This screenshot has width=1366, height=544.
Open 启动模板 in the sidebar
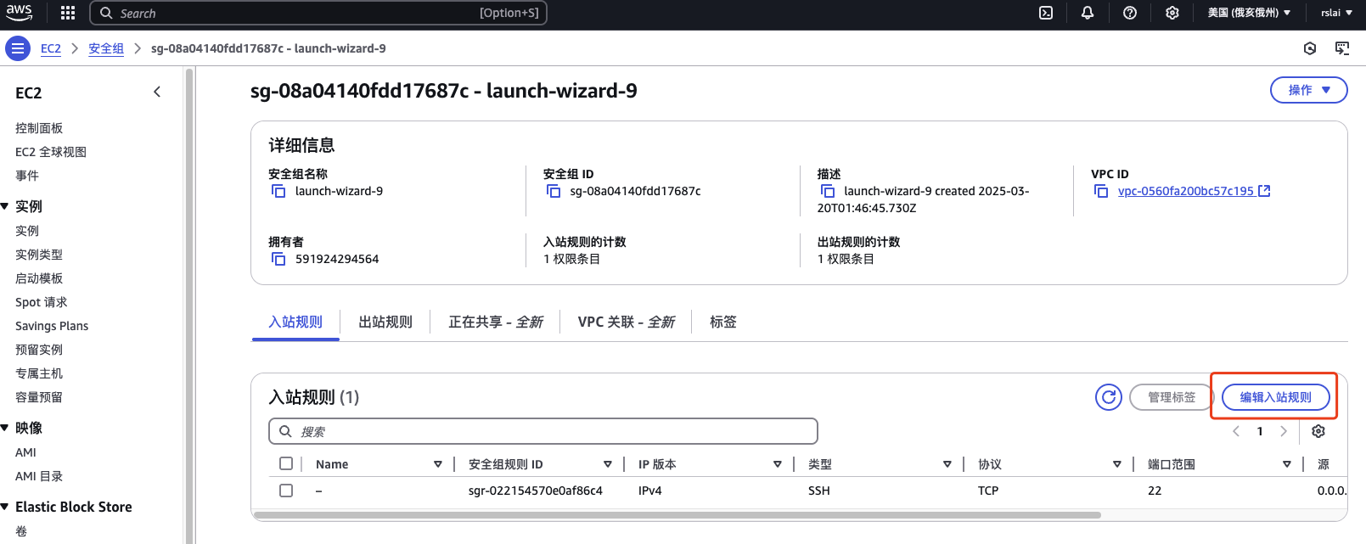(x=39, y=278)
